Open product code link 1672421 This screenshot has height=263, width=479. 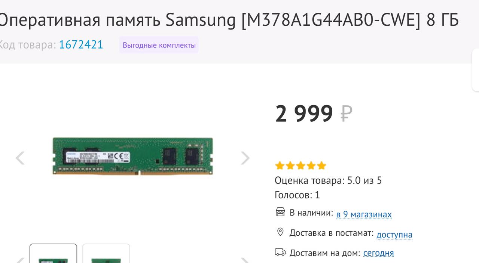pyautogui.click(x=81, y=45)
